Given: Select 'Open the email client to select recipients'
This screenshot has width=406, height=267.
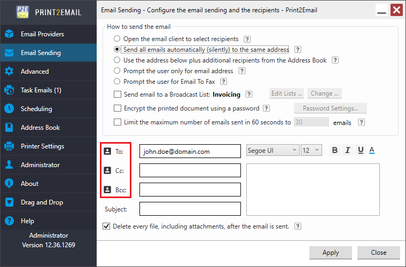Looking at the screenshot, I should (x=117, y=39).
